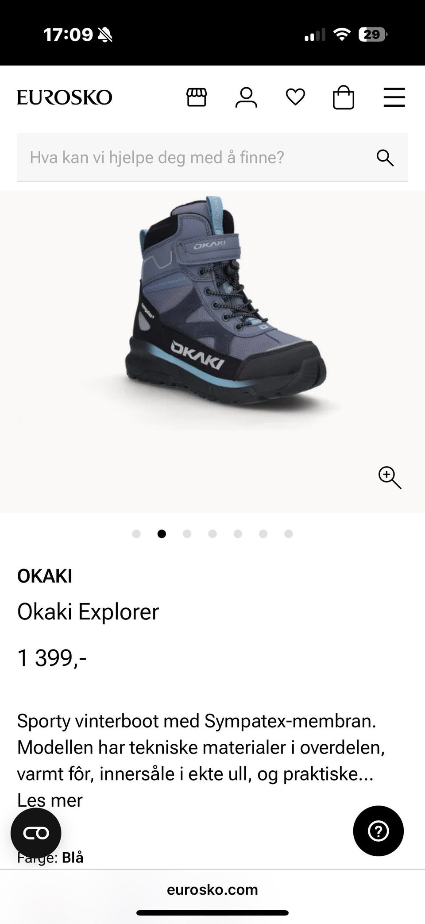Viewport: 425px width, 924px height.
Task: Select the fifth image carousel dot
Action: pyautogui.click(x=238, y=534)
